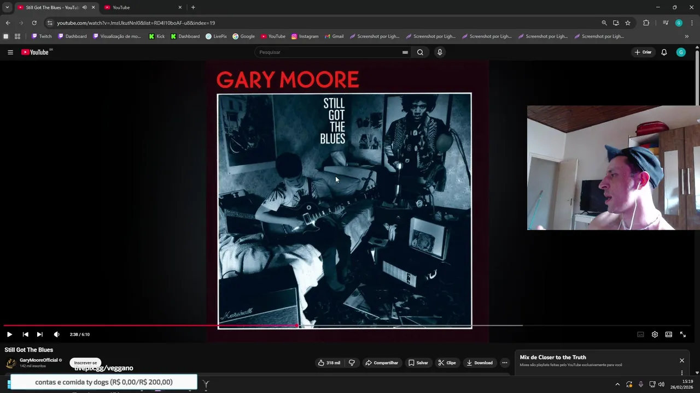The width and height of the screenshot is (700, 393).
Task: Bookmark this page with the star
Action: coord(628,23)
